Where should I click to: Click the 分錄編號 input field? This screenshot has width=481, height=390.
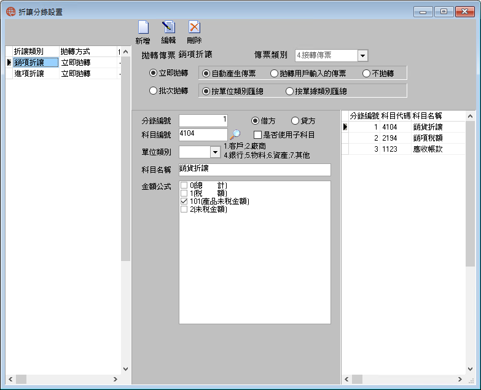[203, 120]
